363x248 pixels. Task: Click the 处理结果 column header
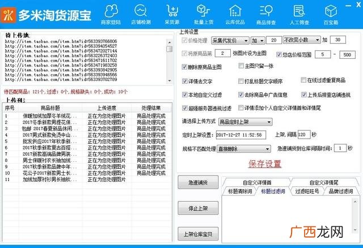pyautogui.click(x=151, y=108)
